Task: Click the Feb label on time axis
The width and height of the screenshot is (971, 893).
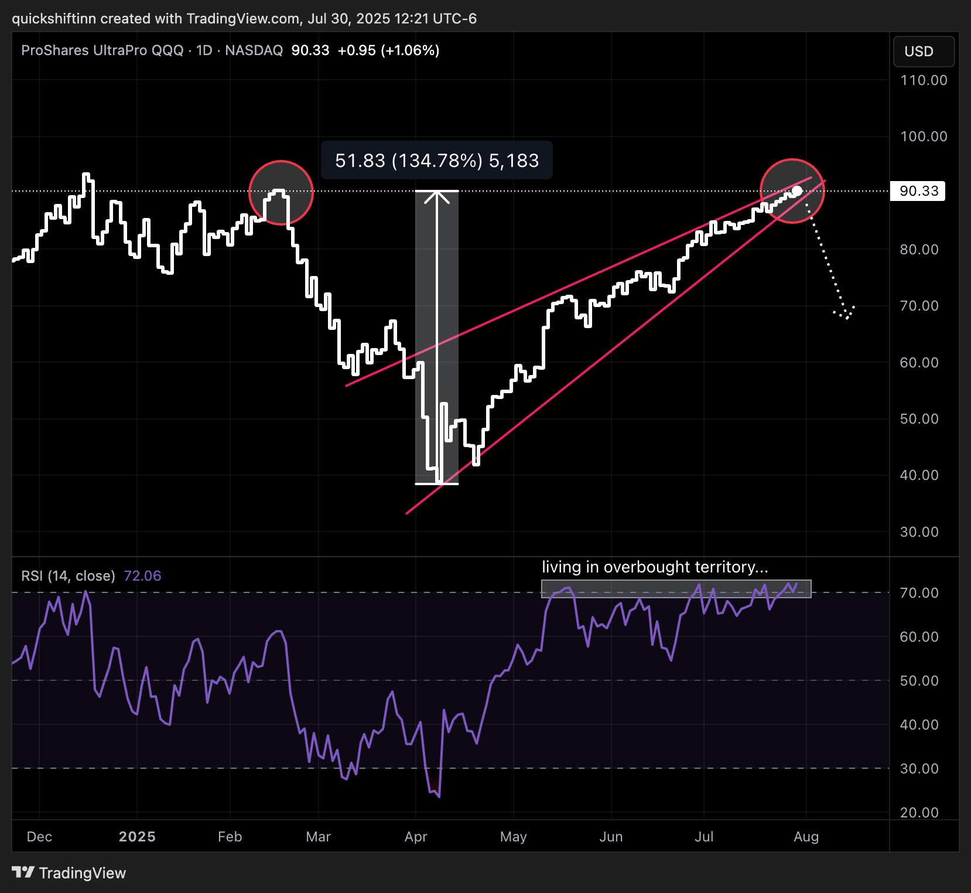Action: [x=230, y=837]
